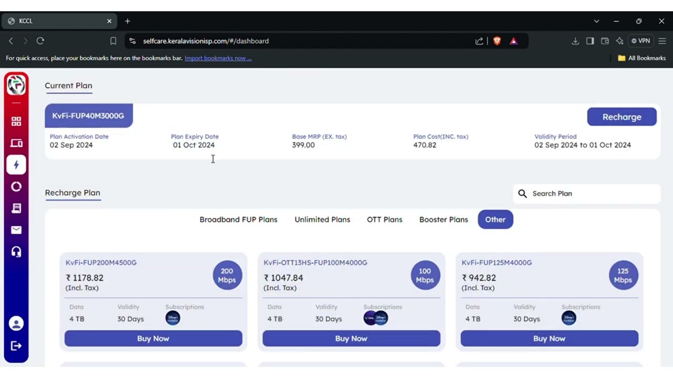Image resolution: width=673 pixels, height=378 pixels.
Task: Open the devices icon in sidebar
Action: tap(16, 143)
